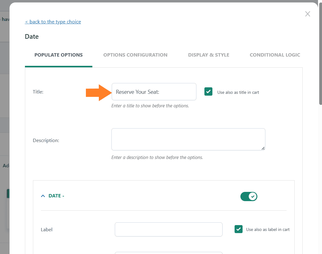Uncheck Use also as title in cart
322x254 pixels.
(208, 92)
